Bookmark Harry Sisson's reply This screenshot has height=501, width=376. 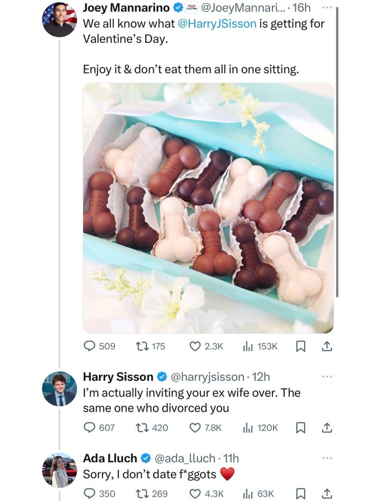(300, 428)
